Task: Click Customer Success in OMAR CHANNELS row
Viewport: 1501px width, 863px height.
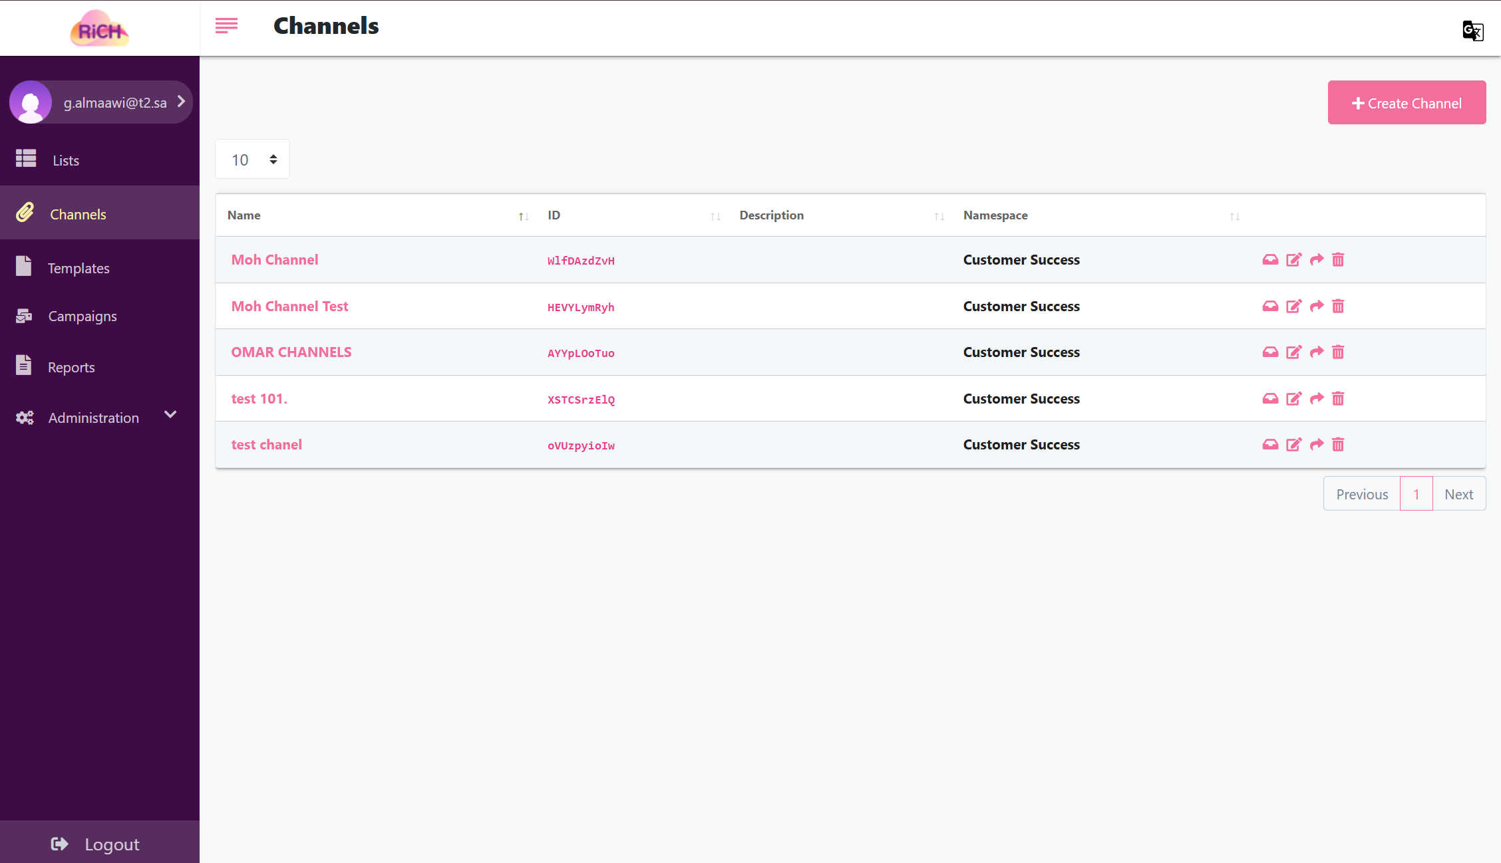Action: (1021, 352)
